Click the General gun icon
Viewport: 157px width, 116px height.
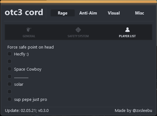pos(29,30)
